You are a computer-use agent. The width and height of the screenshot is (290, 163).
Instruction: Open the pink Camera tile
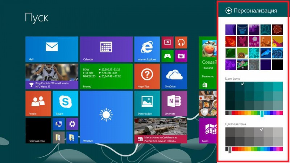click(x=181, y=56)
